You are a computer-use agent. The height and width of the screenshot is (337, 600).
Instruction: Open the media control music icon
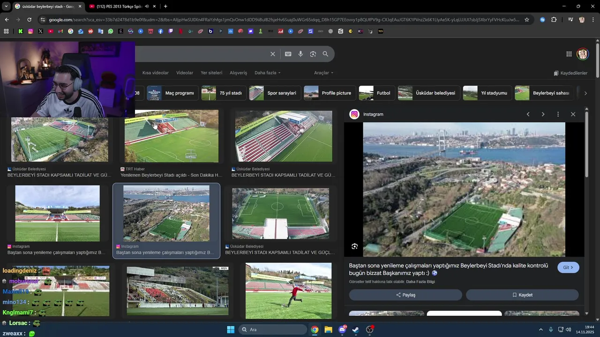[x=570, y=20]
